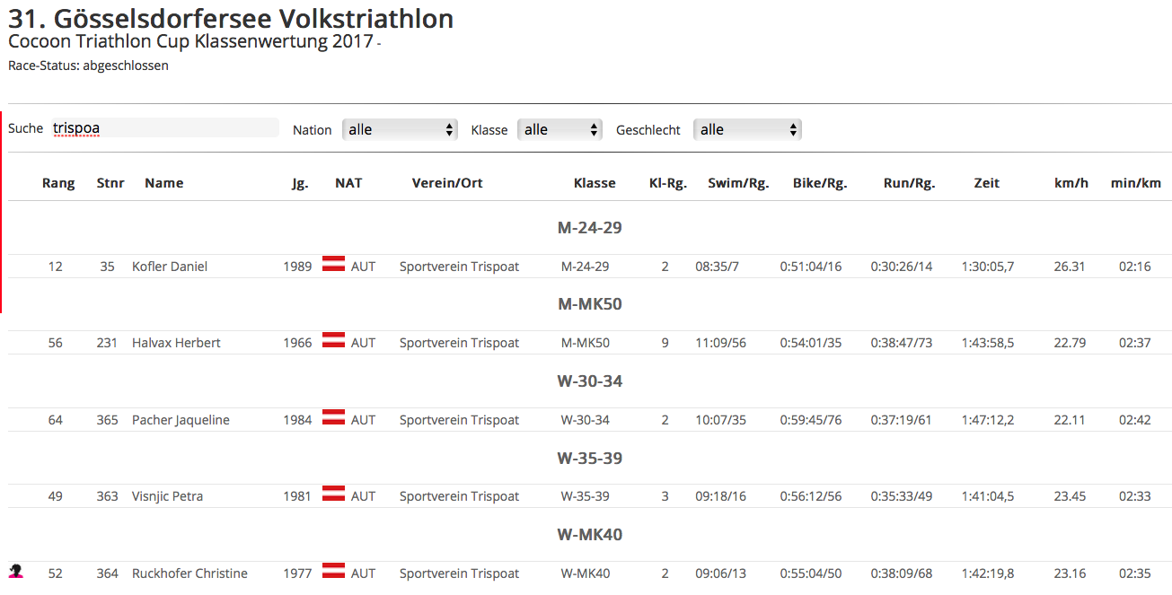This screenshot has height=595, width=1172.
Task: Open Kofler Daniel result entry
Action: (x=170, y=267)
